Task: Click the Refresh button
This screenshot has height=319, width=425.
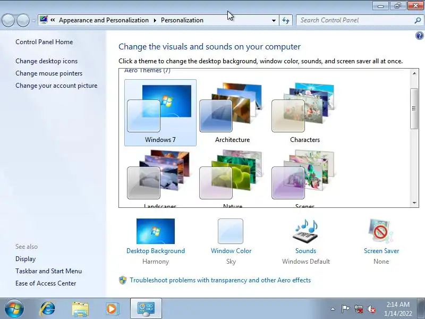Action: [286, 20]
